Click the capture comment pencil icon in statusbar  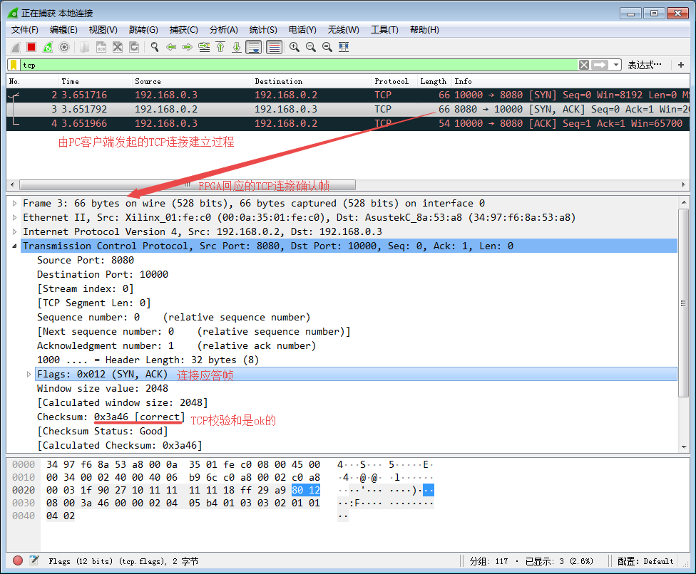33,560
